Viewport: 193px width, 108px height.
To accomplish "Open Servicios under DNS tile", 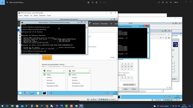I will tap(75, 80).
